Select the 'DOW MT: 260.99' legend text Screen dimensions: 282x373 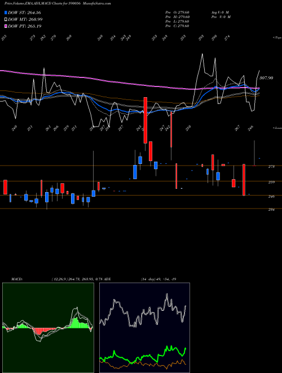(x=25, y=19)
